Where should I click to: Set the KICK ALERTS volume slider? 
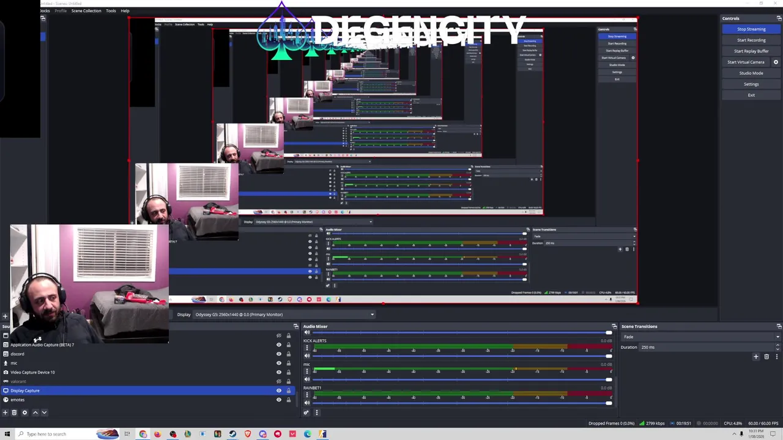[462, 356]
